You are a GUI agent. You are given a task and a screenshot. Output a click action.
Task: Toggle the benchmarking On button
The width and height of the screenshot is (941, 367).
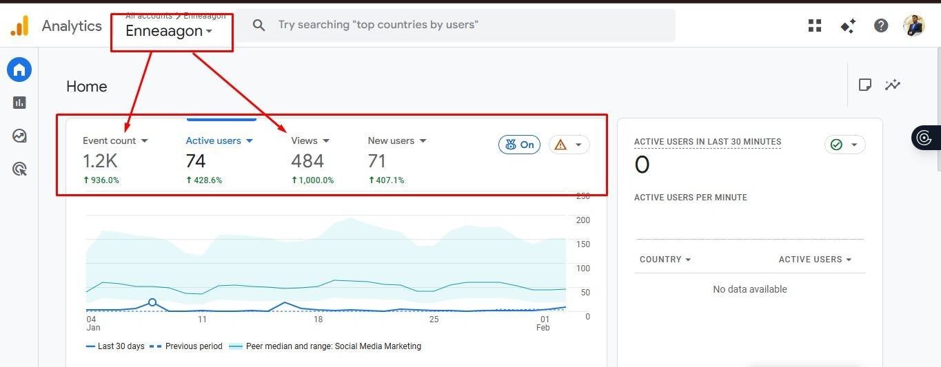pyautogui.click(x=519, y=145)
